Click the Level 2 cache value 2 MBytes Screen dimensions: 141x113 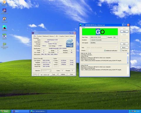pyautogui.click(x=63, y=64)
